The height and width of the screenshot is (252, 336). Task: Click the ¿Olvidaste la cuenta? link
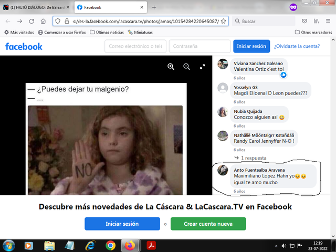tap(297, 46)
